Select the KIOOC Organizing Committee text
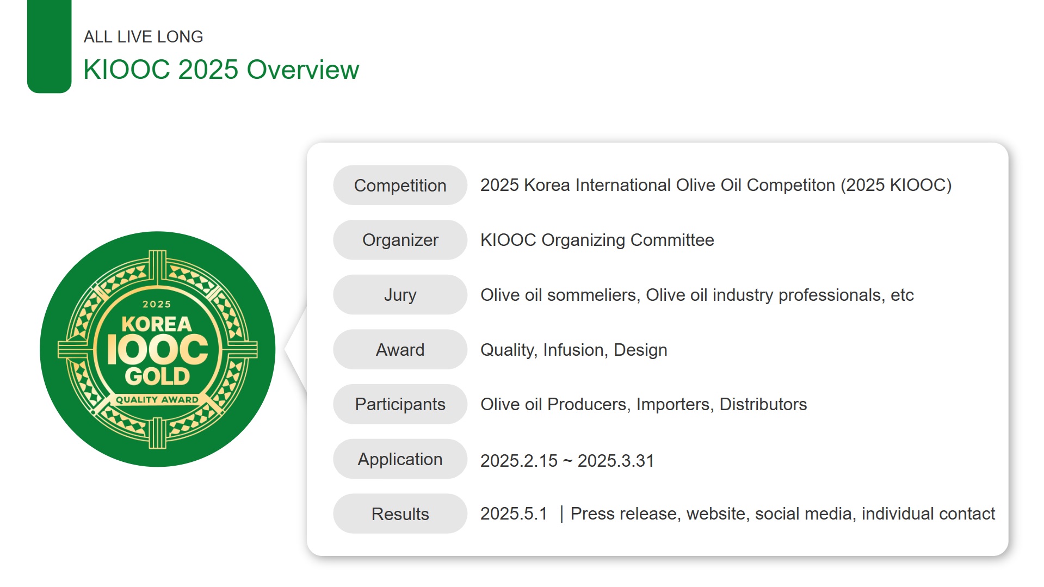This screenshot has width=1044, height=587. 597,240
